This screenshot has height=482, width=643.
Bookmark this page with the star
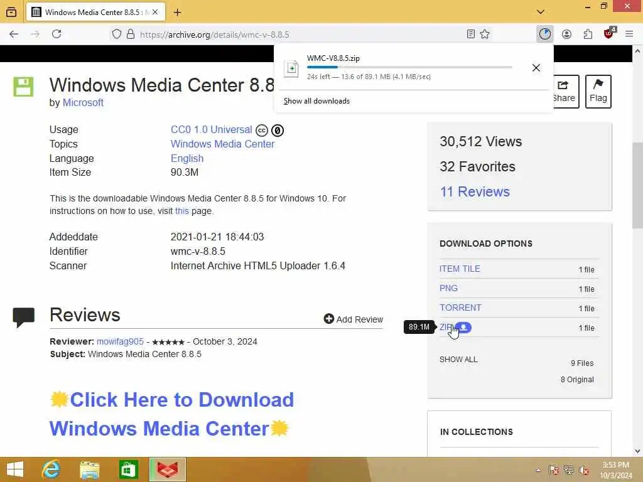[x=485, y=35]
